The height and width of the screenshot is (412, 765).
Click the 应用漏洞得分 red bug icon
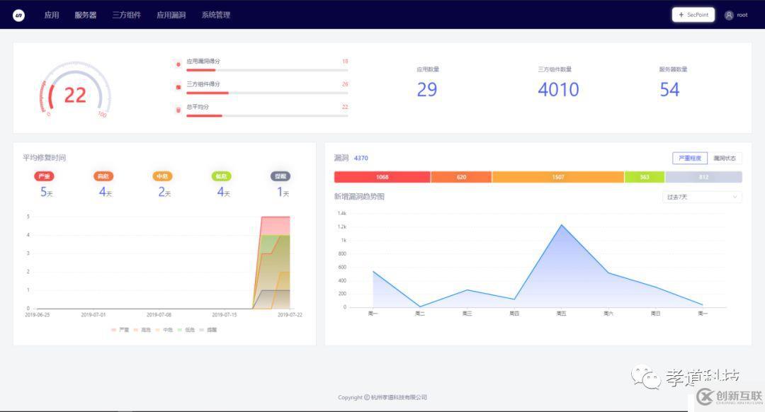(178, 64)
